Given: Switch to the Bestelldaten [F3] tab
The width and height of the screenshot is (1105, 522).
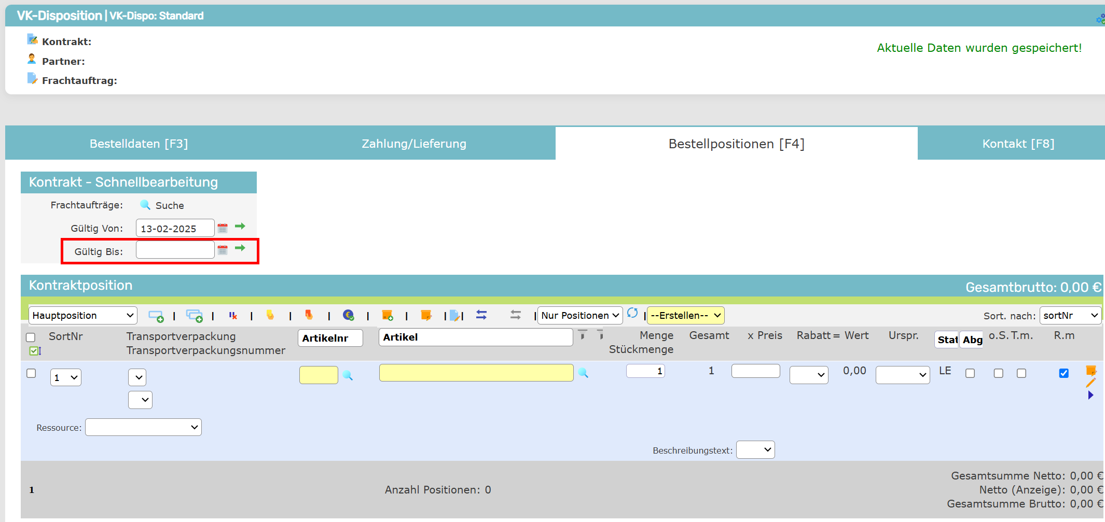Looking at the screenshot, I should [139, 144].
